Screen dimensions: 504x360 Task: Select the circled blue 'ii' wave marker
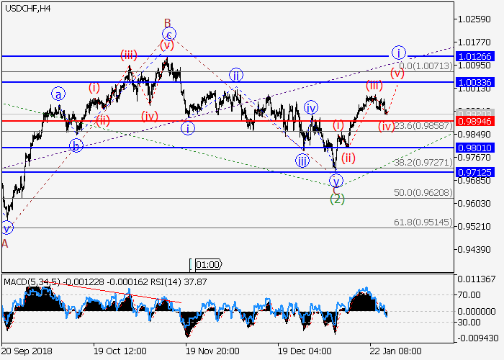coord(235,75)
